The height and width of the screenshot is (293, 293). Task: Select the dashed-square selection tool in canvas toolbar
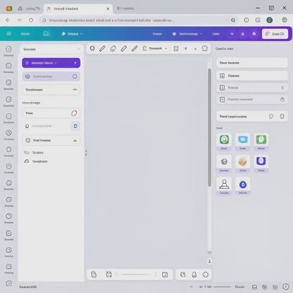(x=176, y=49)
